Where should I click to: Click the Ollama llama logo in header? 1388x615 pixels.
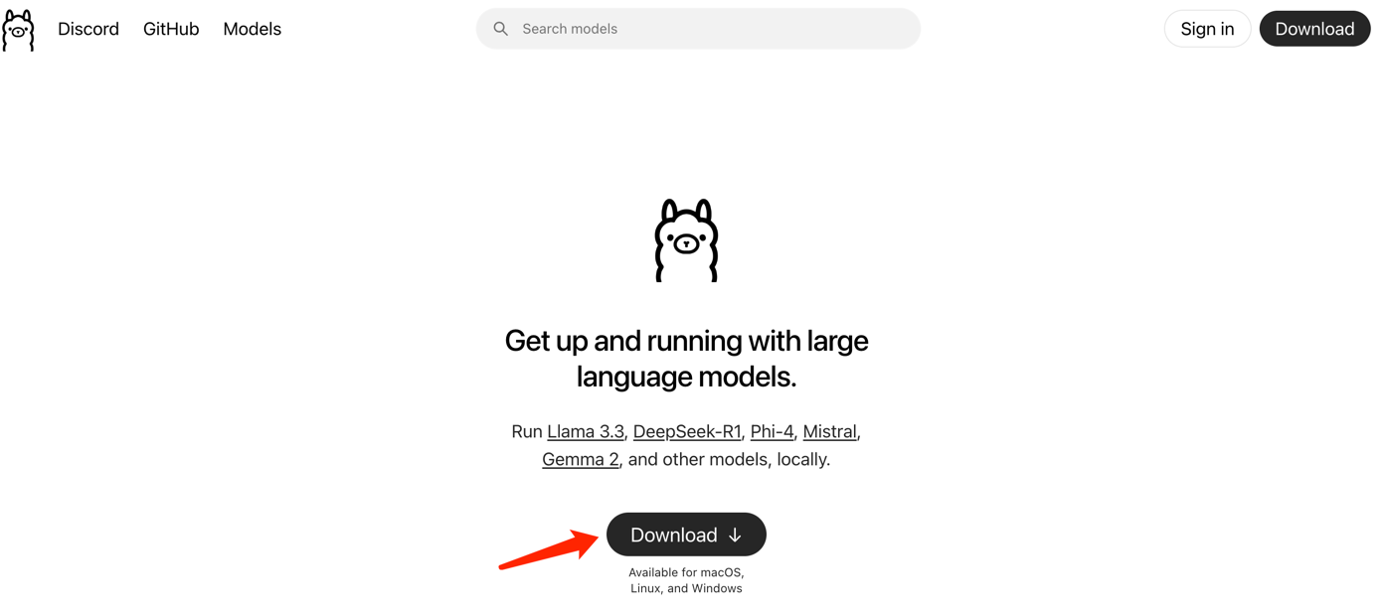(18, 30)
